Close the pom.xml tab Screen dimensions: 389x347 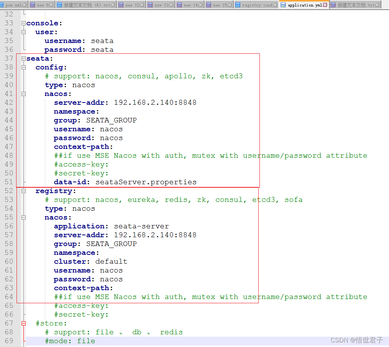pyautogui.click(x=24, y=5)
